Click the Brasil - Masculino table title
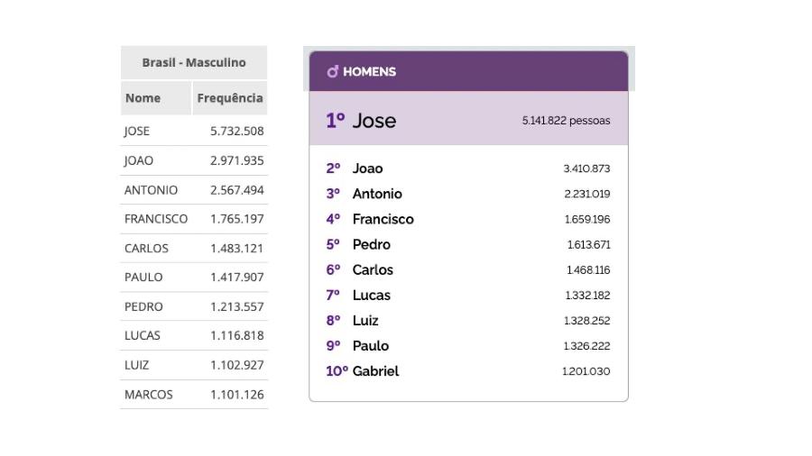Screen dimensions: 812x456 [x=194, y=62]
